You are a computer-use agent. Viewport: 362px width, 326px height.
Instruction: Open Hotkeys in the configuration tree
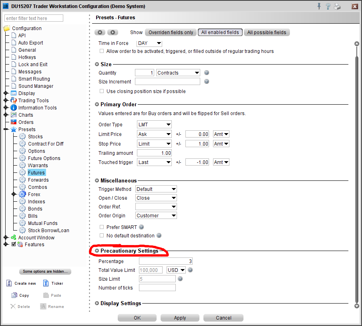[27, 57]
